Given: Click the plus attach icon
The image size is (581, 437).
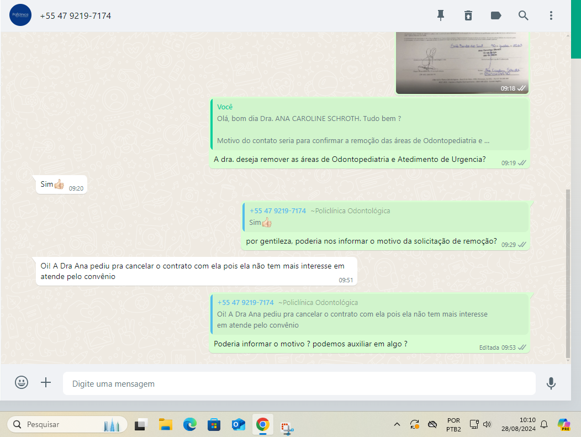Looking at the screenshot, I should (46, 382).
